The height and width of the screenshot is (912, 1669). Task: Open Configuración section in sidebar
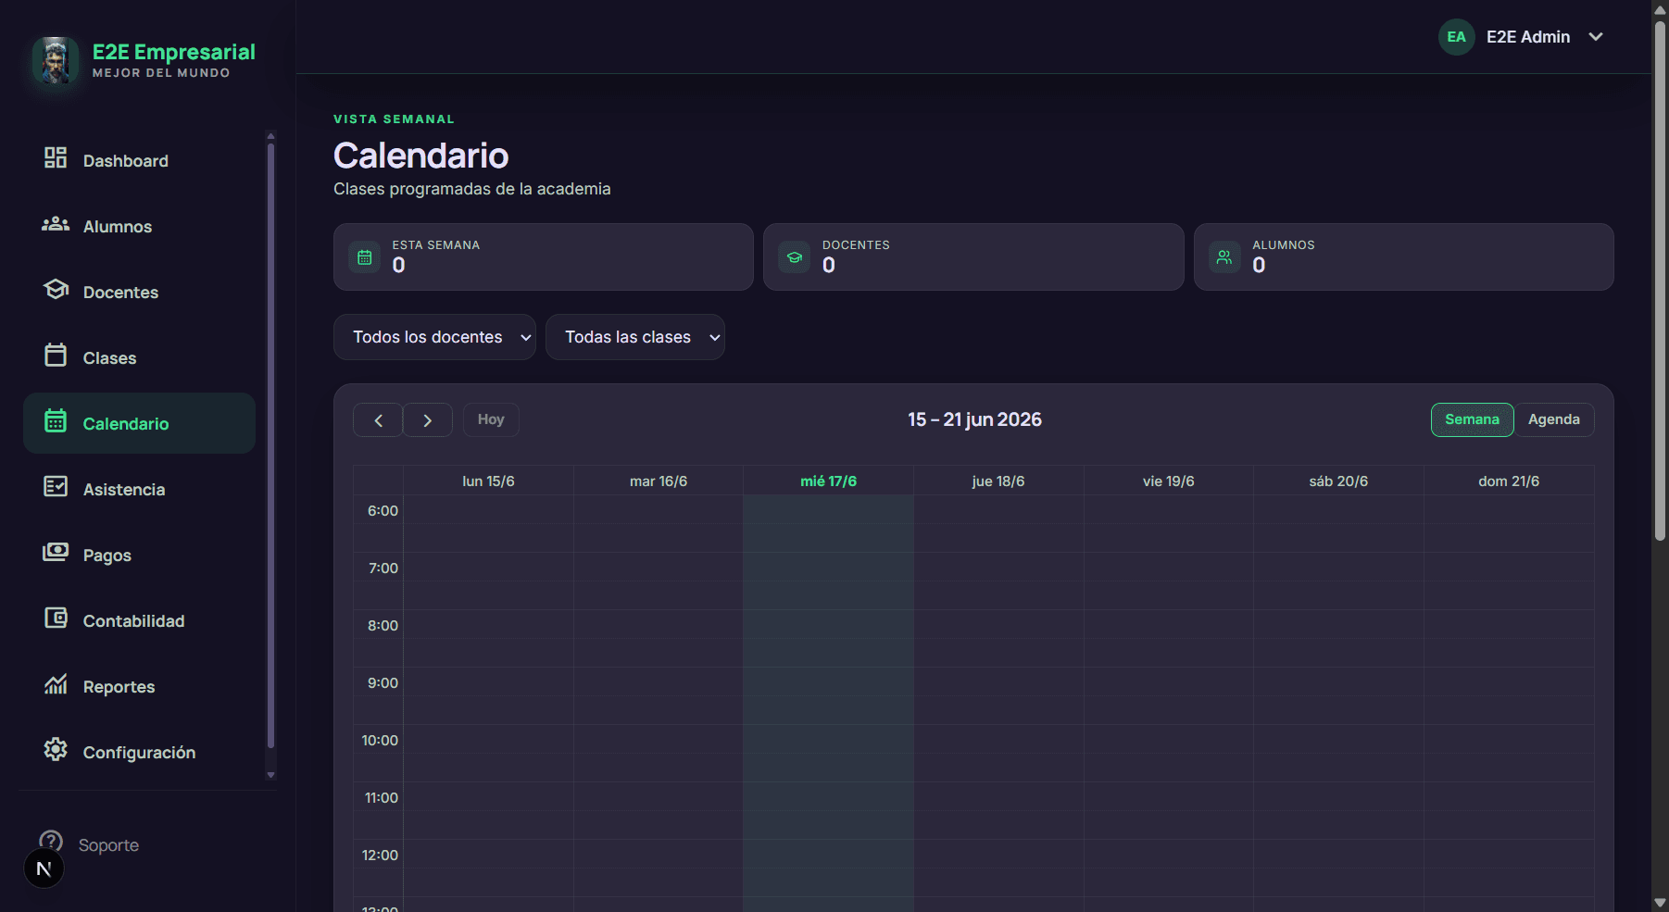(x=139, y=752)
